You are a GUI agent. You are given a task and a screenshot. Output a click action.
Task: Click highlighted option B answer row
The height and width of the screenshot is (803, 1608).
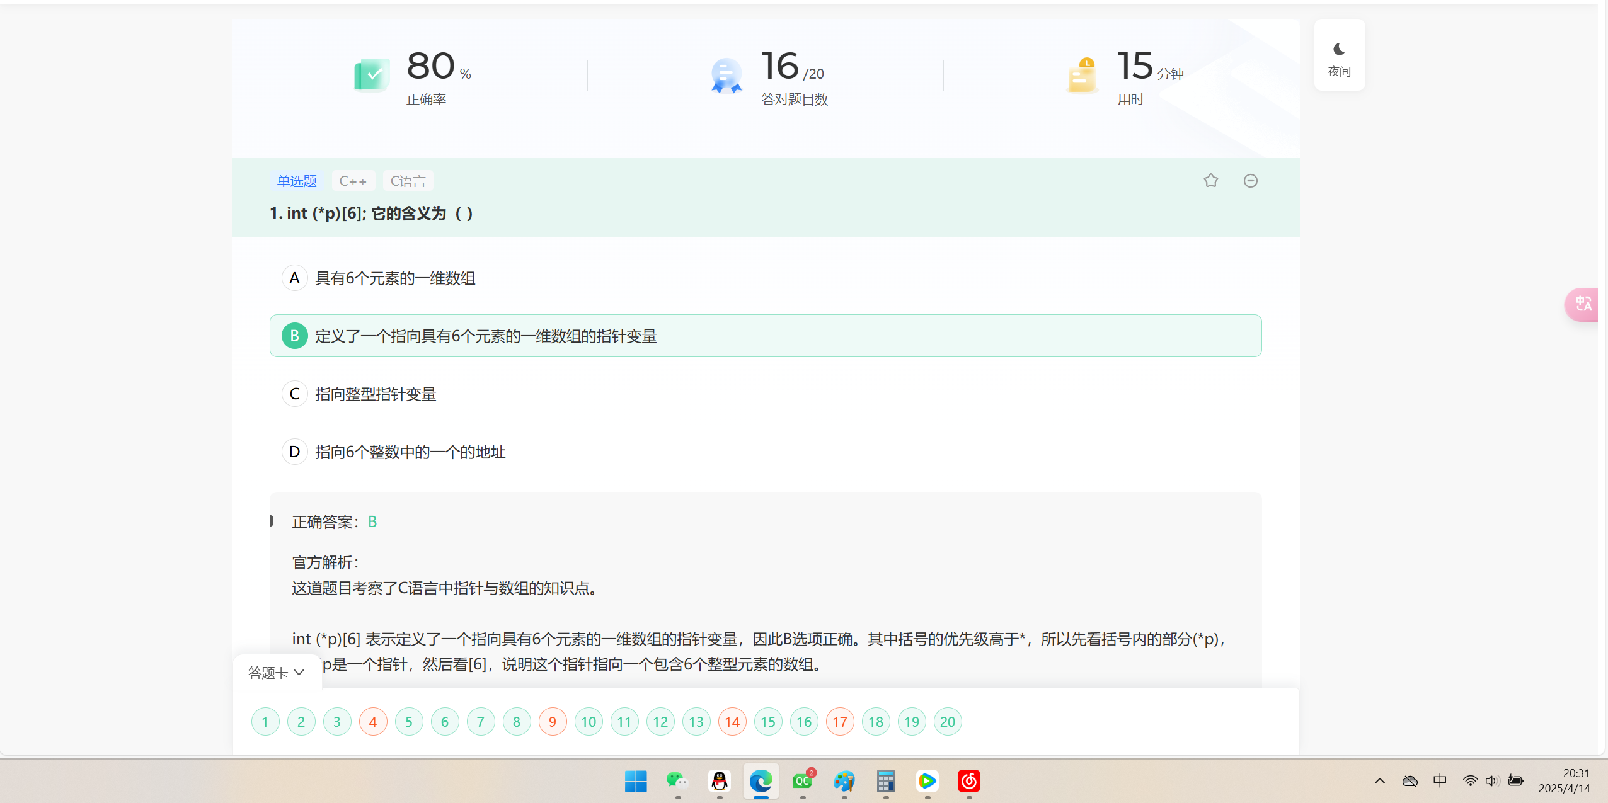coord(765,336)
